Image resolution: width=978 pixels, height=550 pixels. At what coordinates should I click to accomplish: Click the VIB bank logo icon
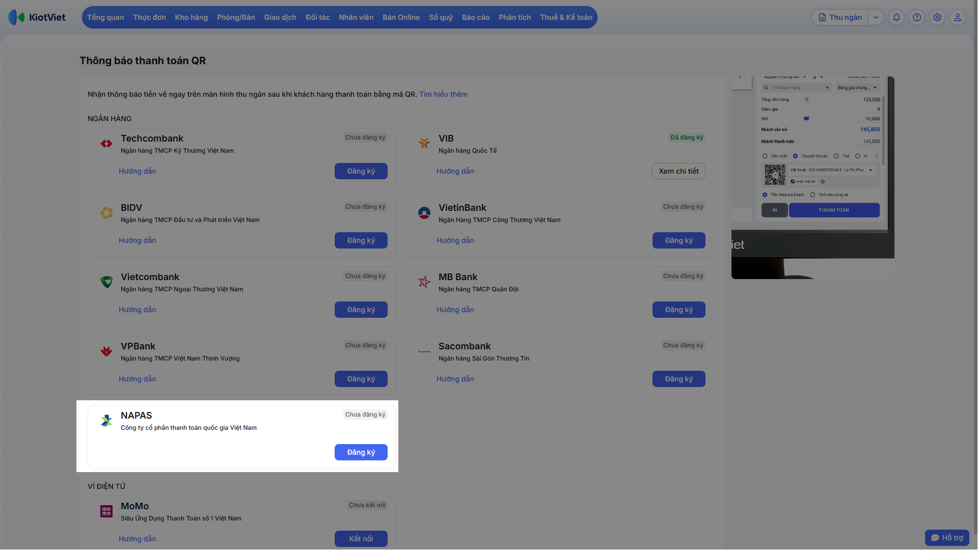coord(424,144)
